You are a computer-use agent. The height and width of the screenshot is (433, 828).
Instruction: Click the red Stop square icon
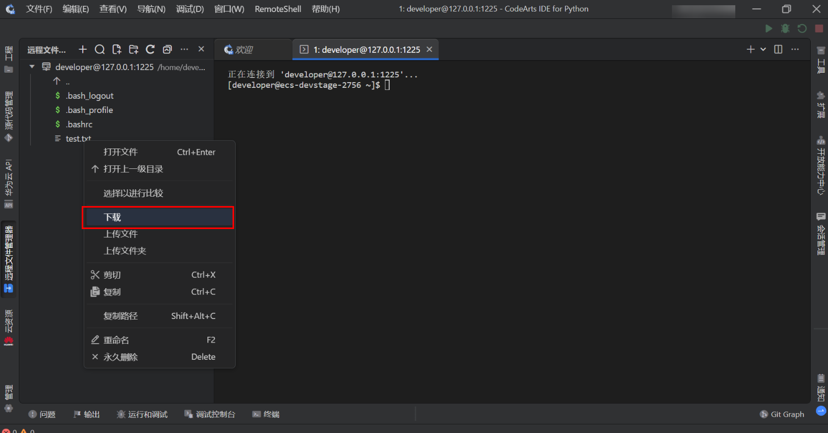pos(819,28)
